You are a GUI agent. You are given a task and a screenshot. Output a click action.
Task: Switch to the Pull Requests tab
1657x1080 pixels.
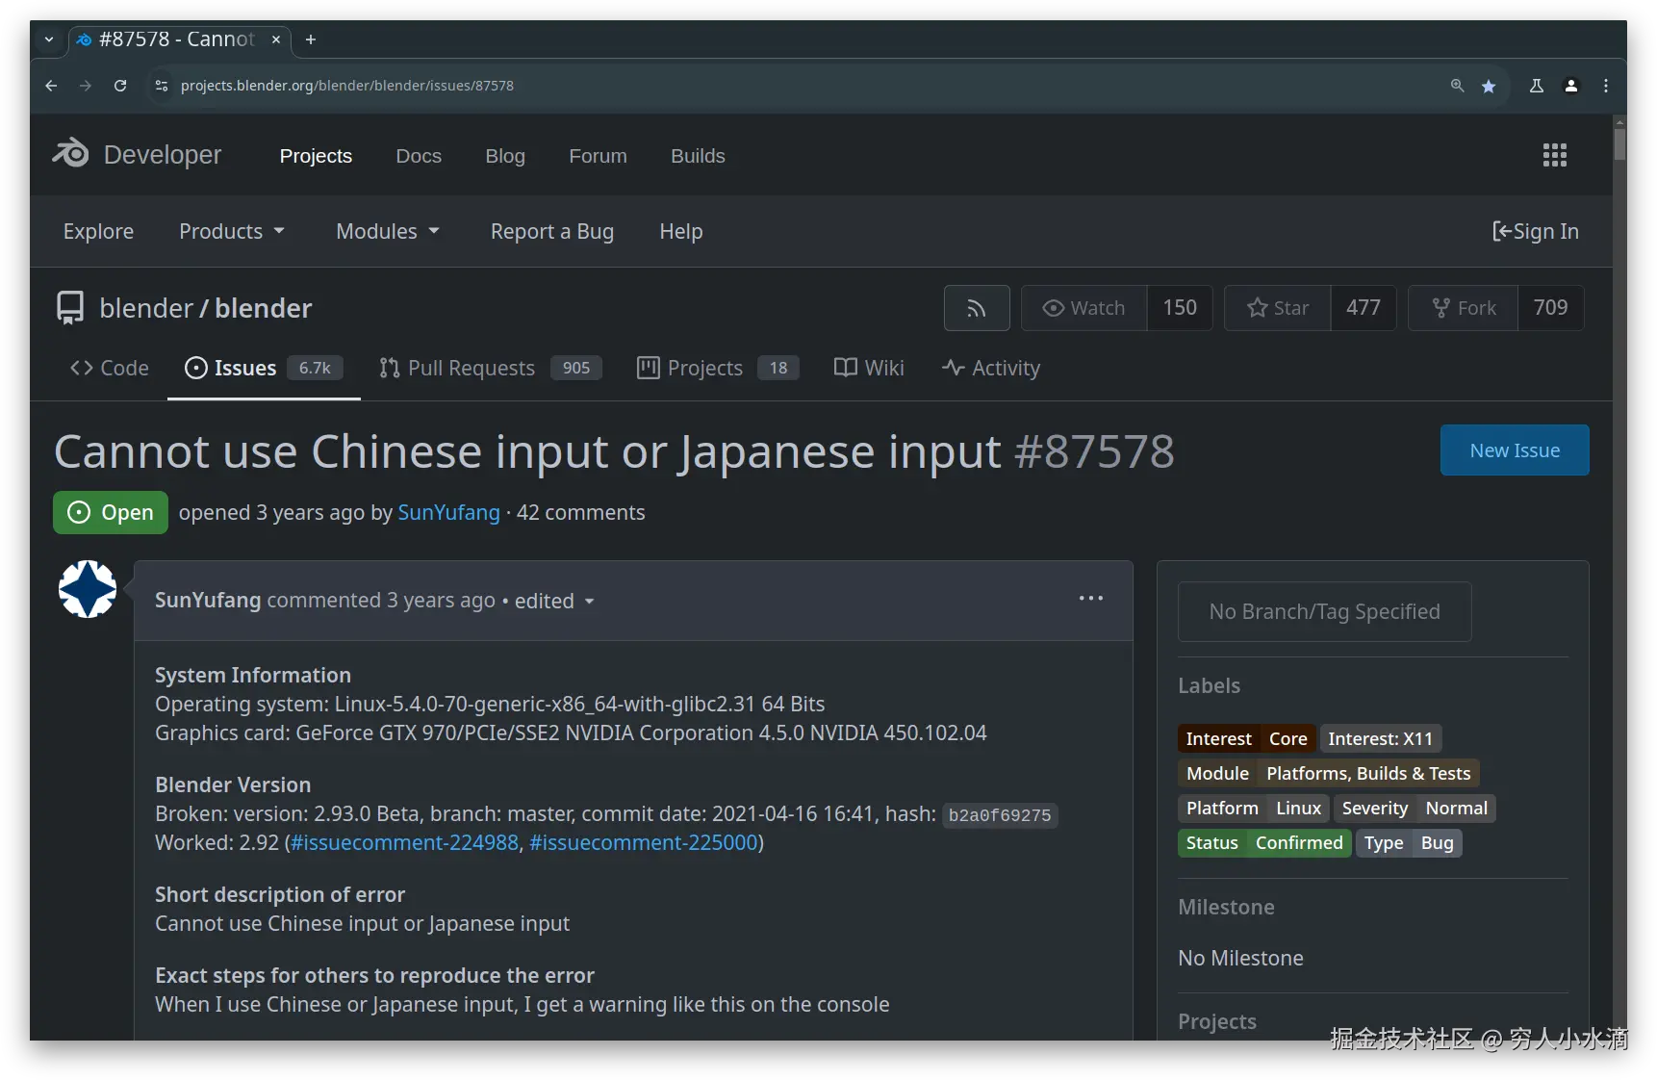click(x=491, y=368)
